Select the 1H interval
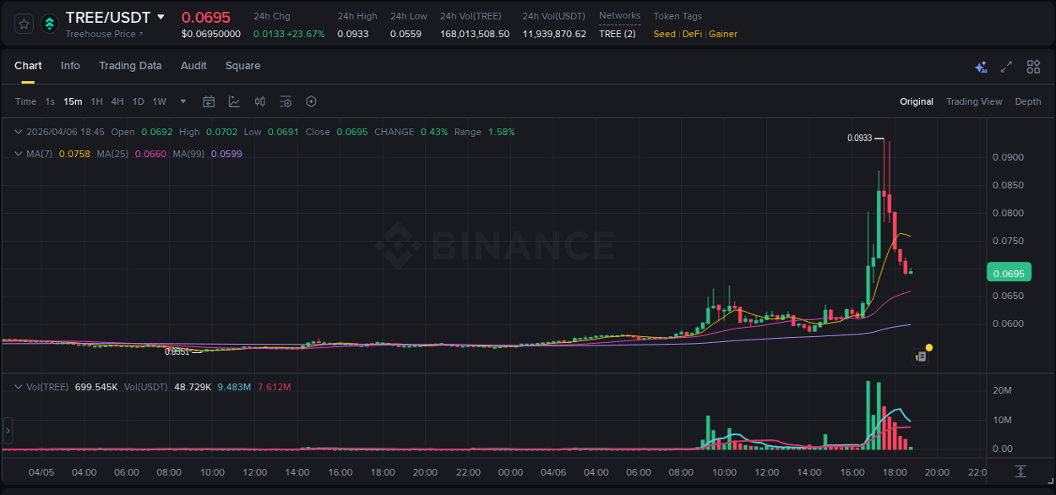The image size is (1056, 495). 96,101
